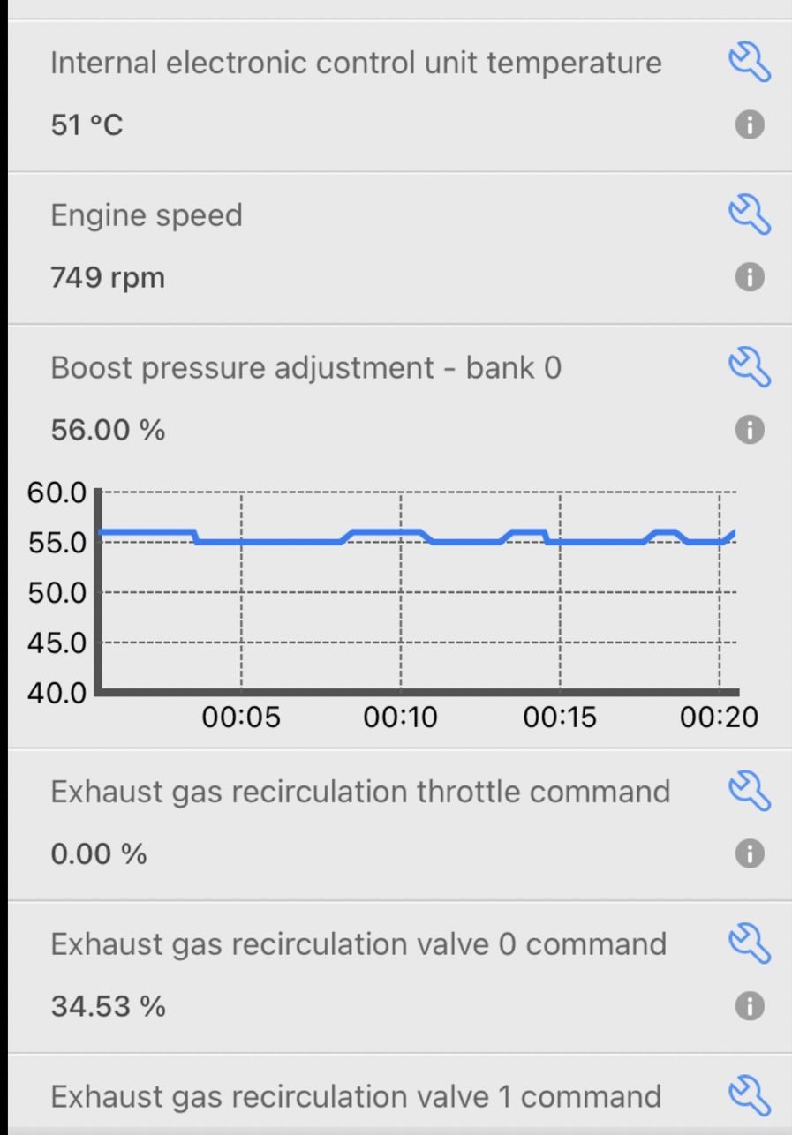
Task: Tap wrench icon for Internal electronic control unit temperature
Action: point(750,64)
